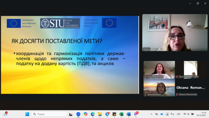Open Telegram from the taskbar

tap(107, 114)
